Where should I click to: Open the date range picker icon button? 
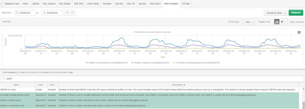[70, 13]
